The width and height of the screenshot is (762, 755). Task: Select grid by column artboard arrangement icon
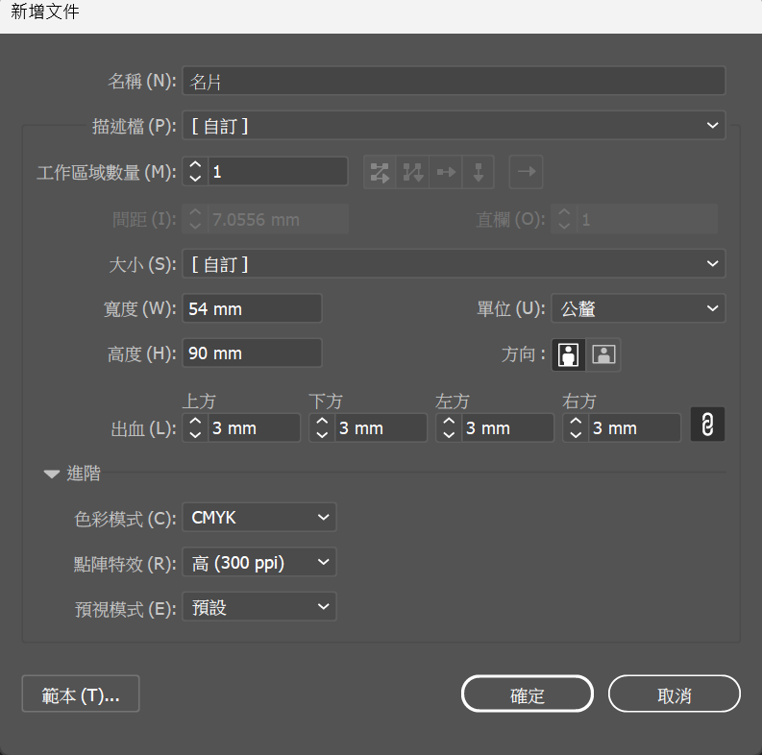[x=412, y=172]
